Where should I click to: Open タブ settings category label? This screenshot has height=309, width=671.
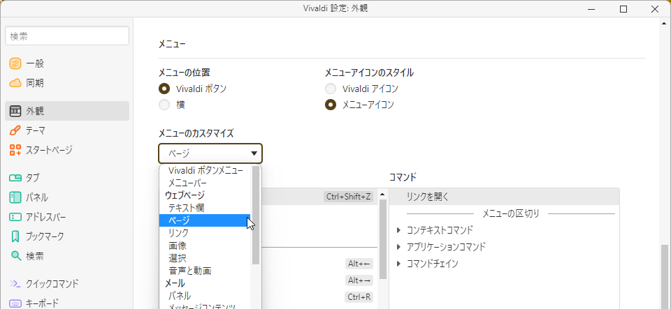coord(33,178)
